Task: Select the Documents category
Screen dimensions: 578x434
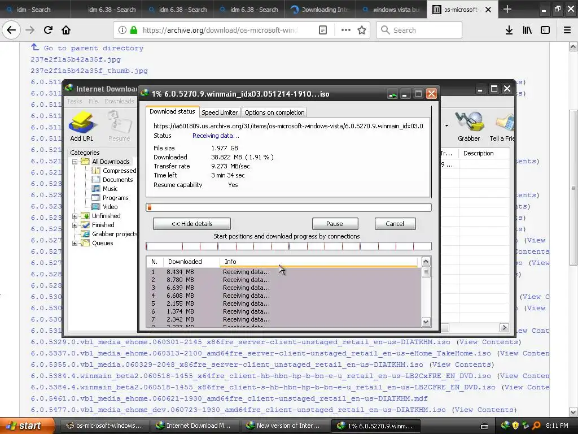Action: click(117, 180)
